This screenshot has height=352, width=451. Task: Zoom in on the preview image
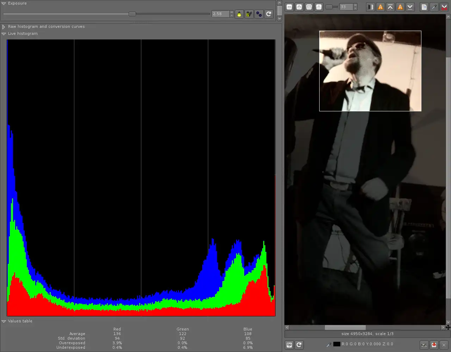[299, 7]
